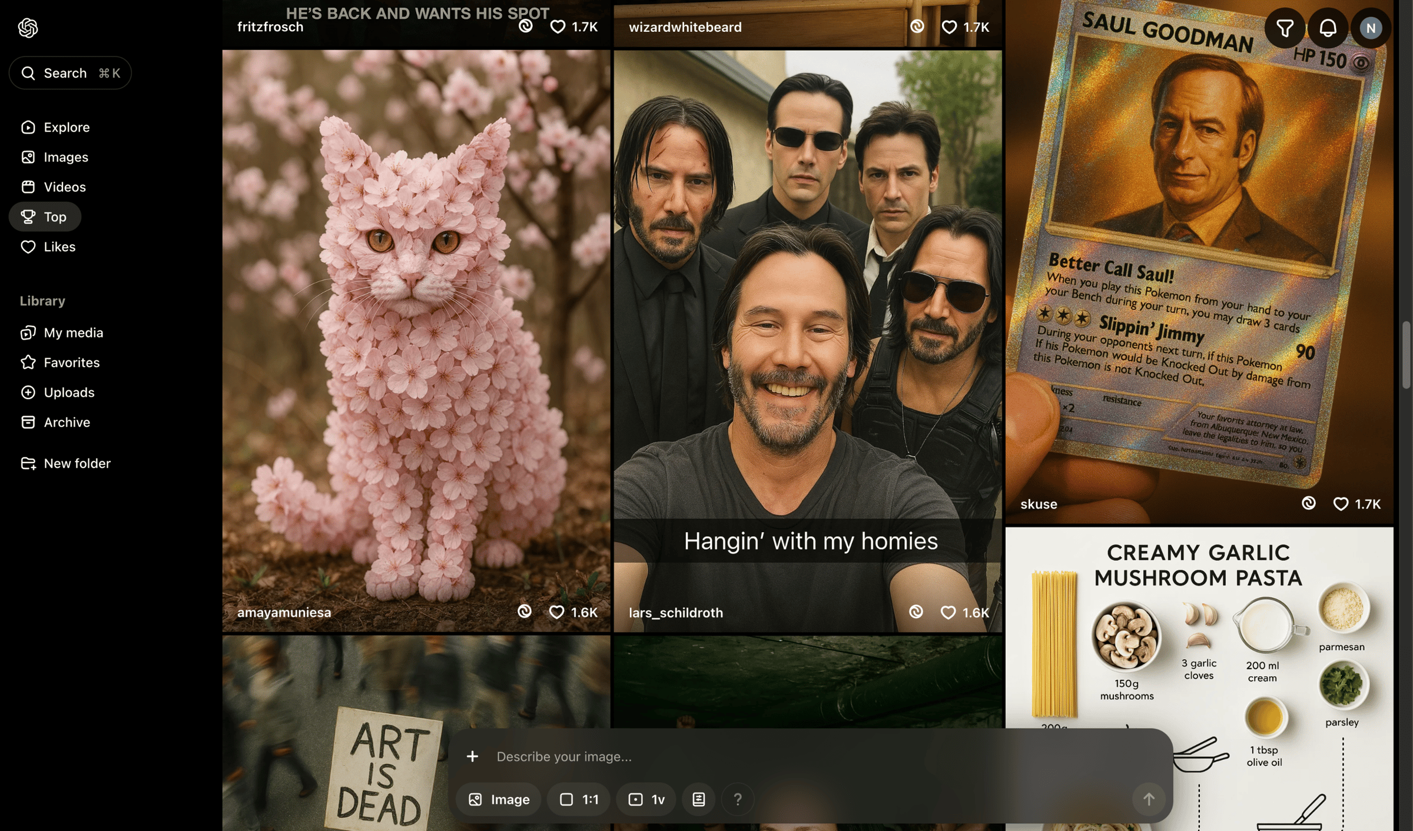Viewport: 1413px width, 831px height.
Task: Click the New folder icon
Action: [28, 463]
